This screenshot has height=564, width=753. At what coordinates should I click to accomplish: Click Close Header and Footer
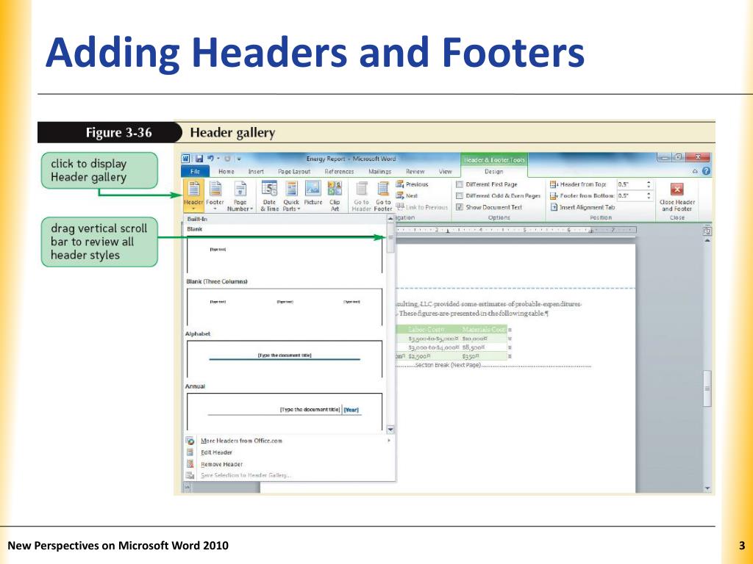point(677,195)
